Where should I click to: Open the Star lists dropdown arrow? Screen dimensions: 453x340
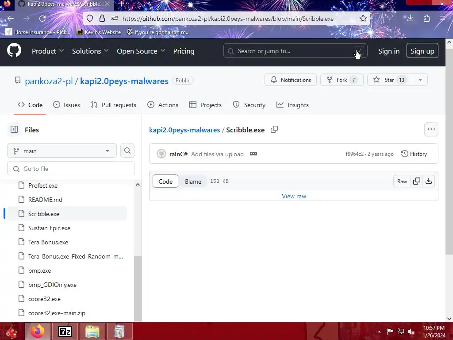pos(420,80)
